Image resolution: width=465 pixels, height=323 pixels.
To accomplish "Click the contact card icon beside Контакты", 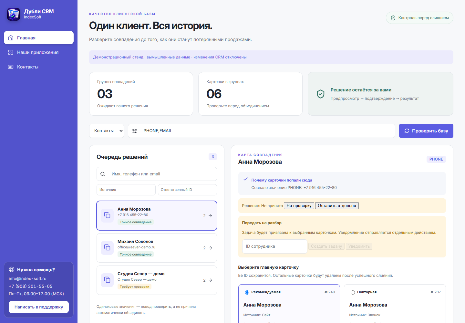I will pyautogui.click(x=11, y=67).
